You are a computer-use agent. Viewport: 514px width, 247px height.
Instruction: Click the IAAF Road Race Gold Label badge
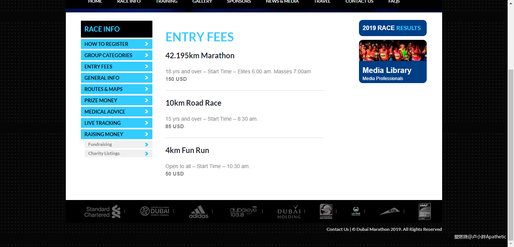424,211
